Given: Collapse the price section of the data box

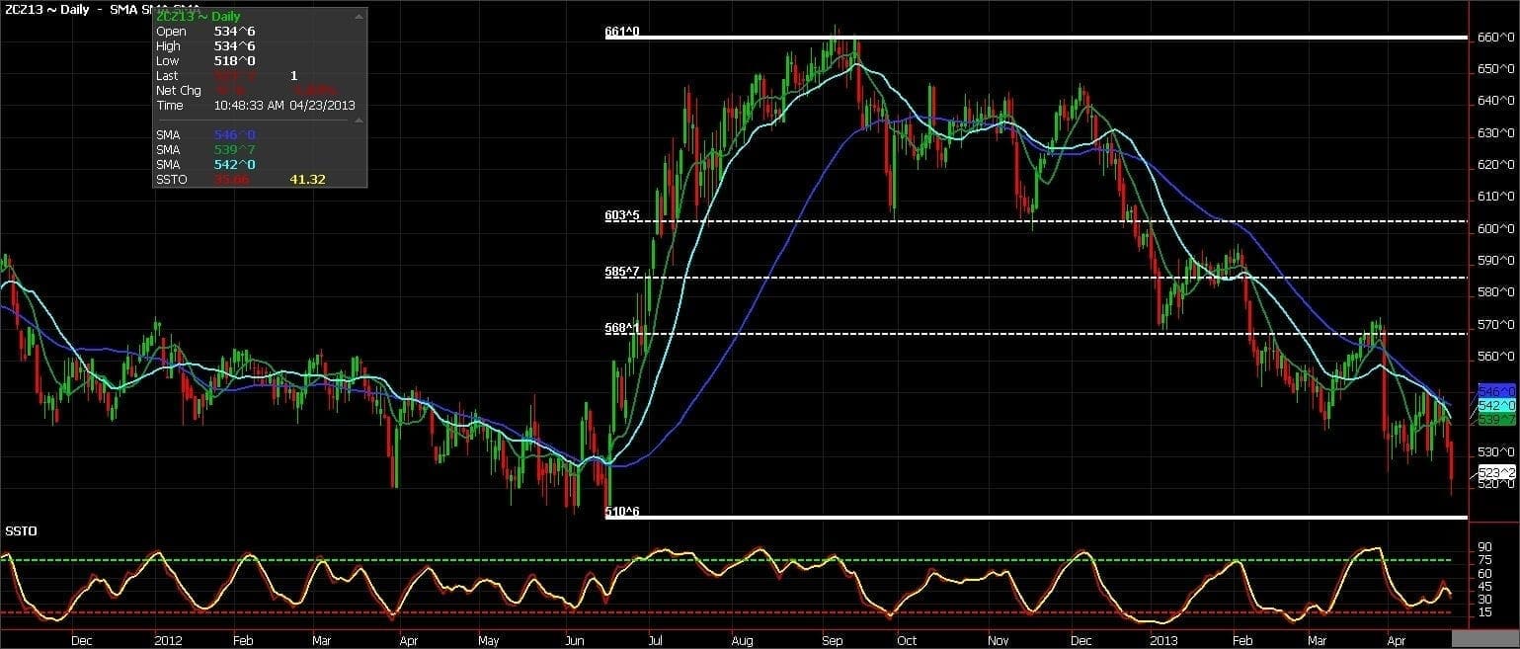Looking at the screenshot, I should pyautogui.click(x=358, y=16).
